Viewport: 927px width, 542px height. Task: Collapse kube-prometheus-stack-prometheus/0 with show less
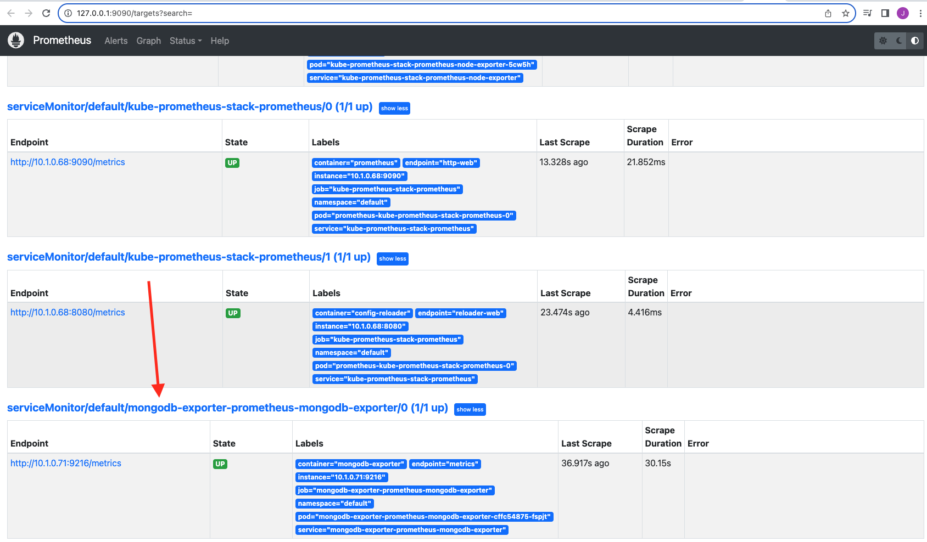(x=394, y=108)
